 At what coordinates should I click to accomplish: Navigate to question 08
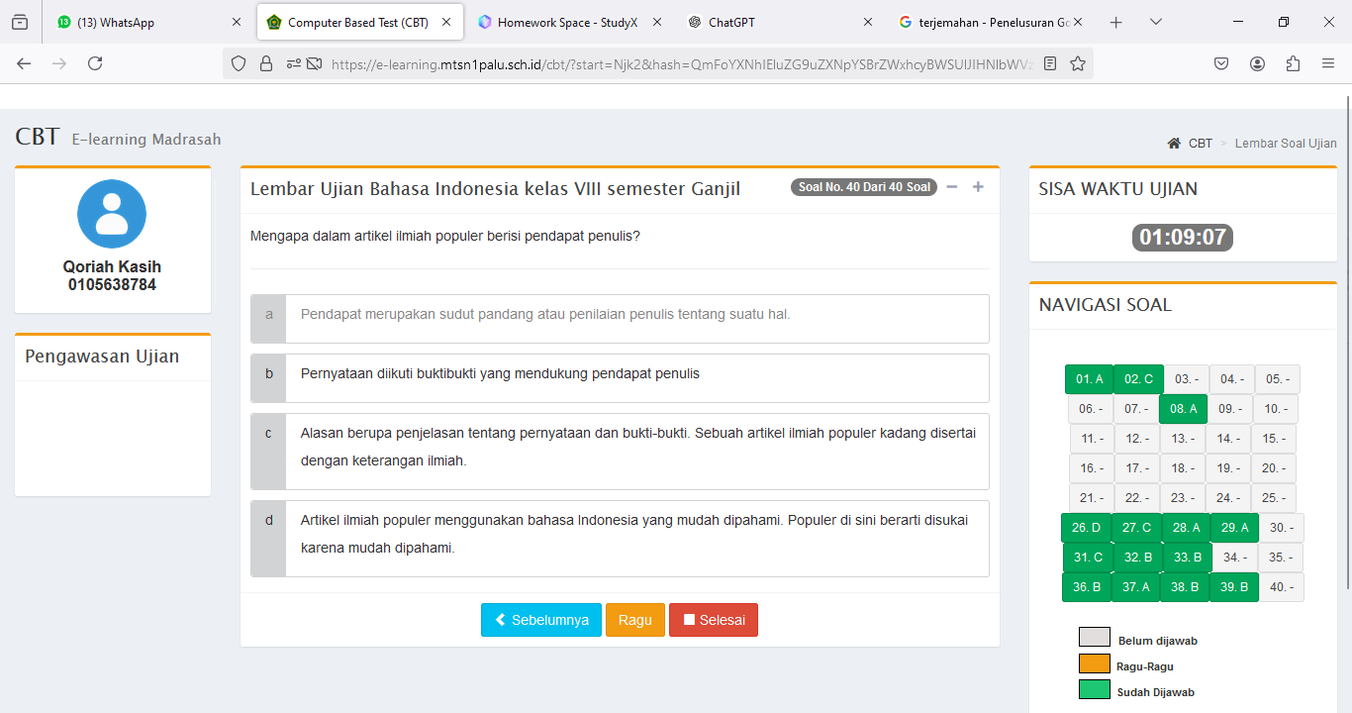1183,409
